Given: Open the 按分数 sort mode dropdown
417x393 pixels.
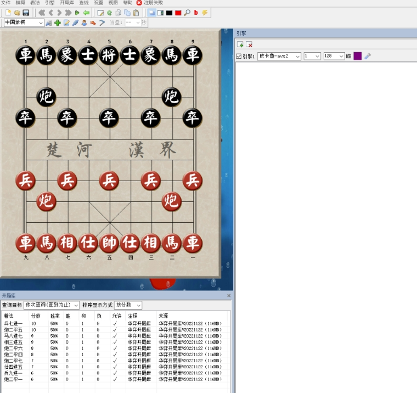Looking at the screenshot, I should point(138,305).
